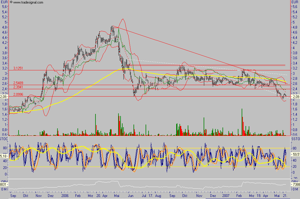Select the 2,09 price tag on right axis
Screen dimensions: 300x199
(x=295, y=97)
